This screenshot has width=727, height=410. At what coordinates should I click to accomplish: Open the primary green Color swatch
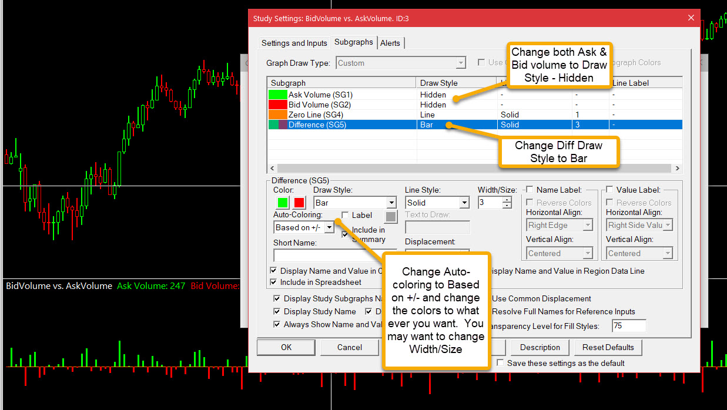[x=283, y=203]
